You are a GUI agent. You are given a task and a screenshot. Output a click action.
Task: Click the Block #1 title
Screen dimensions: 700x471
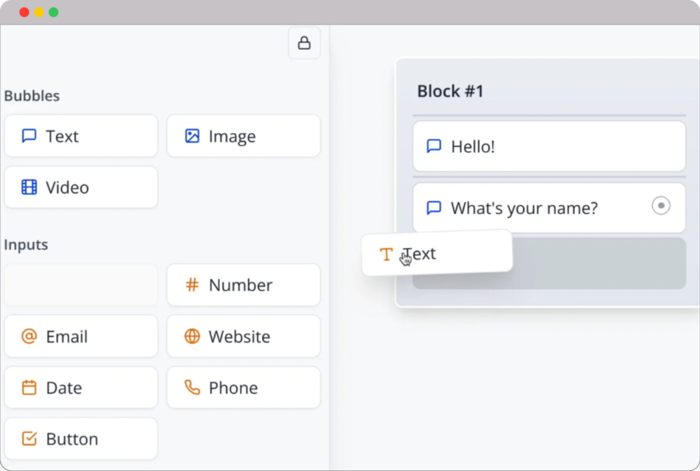451,91
